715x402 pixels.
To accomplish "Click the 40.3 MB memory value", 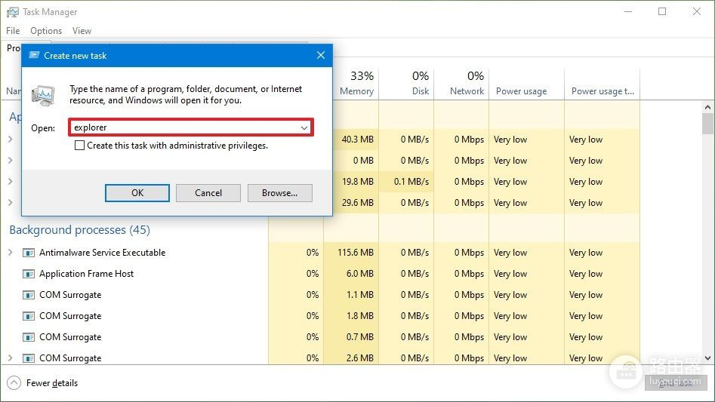I will (358, 140).
